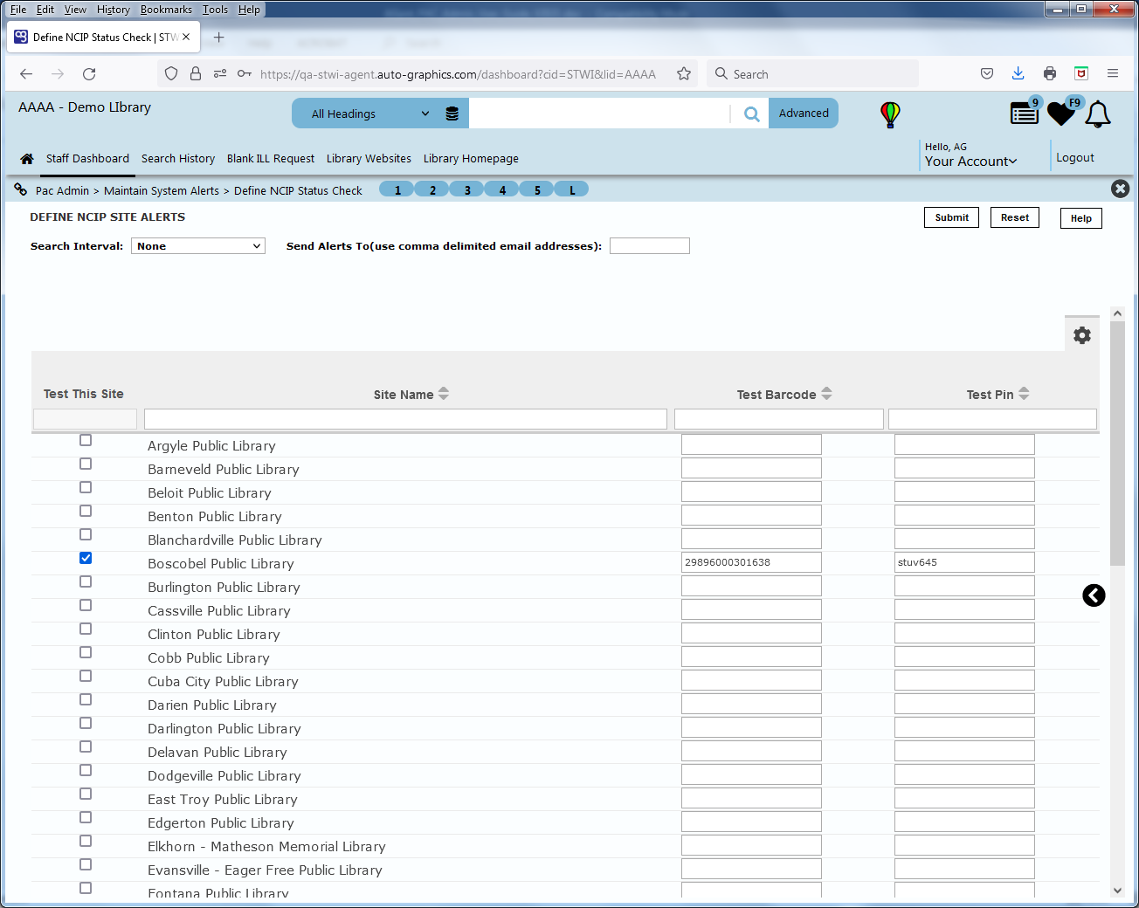Image resolution: width=1139 pixels, height=908 pixels.
Task: Click the browser reload button
Action: 89,74
